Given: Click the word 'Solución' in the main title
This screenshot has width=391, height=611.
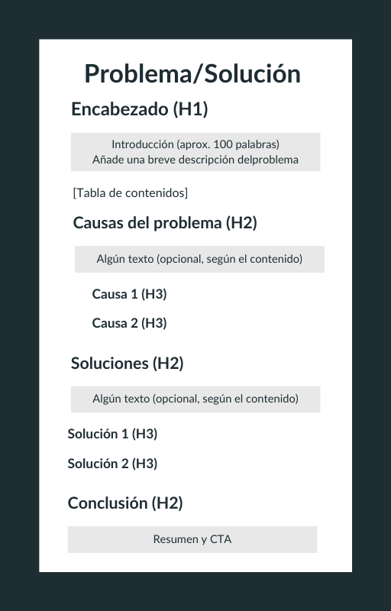Looking at the screenshot, I should [252, 73].
